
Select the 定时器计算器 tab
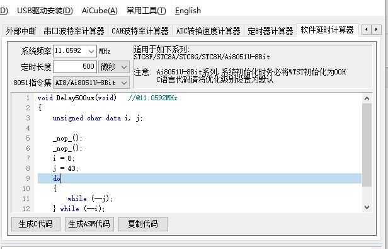(x=270, y=31)
